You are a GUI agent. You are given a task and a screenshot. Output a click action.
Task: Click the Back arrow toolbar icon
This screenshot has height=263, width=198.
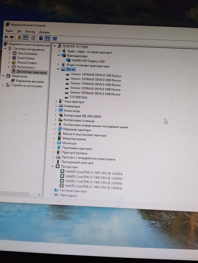6,37
